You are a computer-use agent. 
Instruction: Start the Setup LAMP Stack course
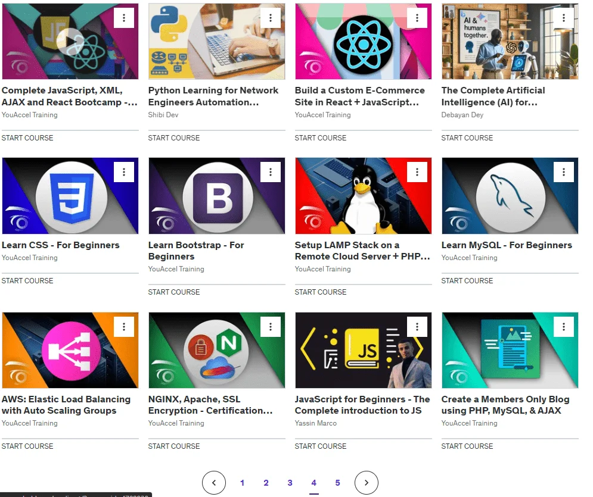(x=321, y=292)
